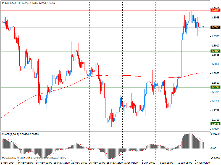Select the green 1.6895 level label
Viewport: 221px width, 165px height.
click(x=215, y=51)
